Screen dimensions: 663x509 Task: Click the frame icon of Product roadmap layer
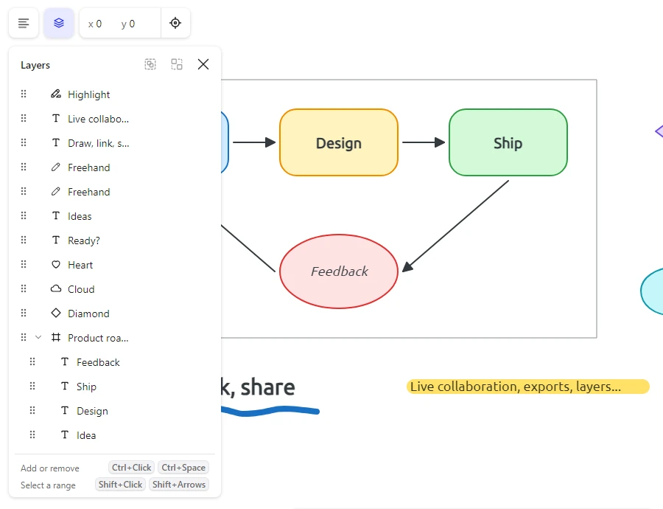coord(56,338)
